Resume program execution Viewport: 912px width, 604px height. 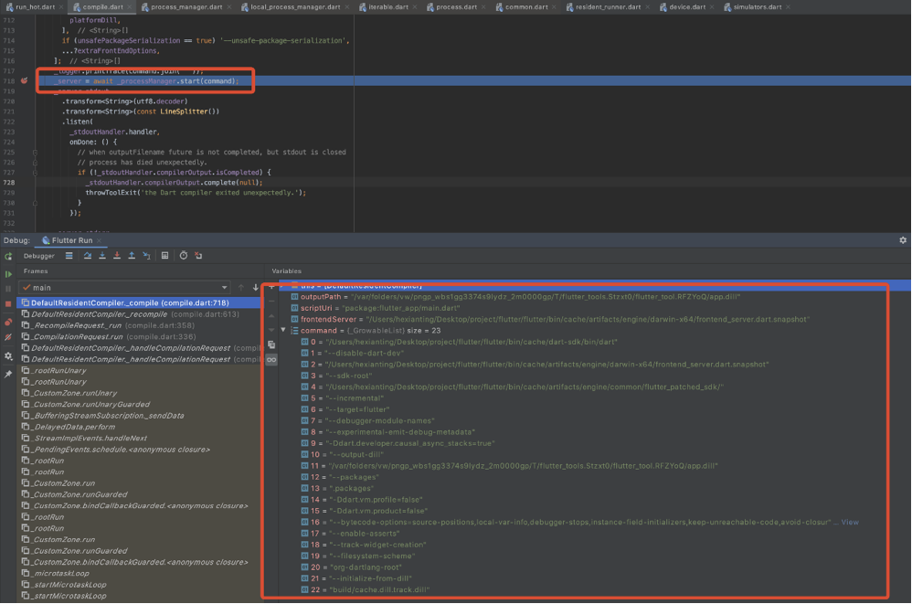point(8,274)
